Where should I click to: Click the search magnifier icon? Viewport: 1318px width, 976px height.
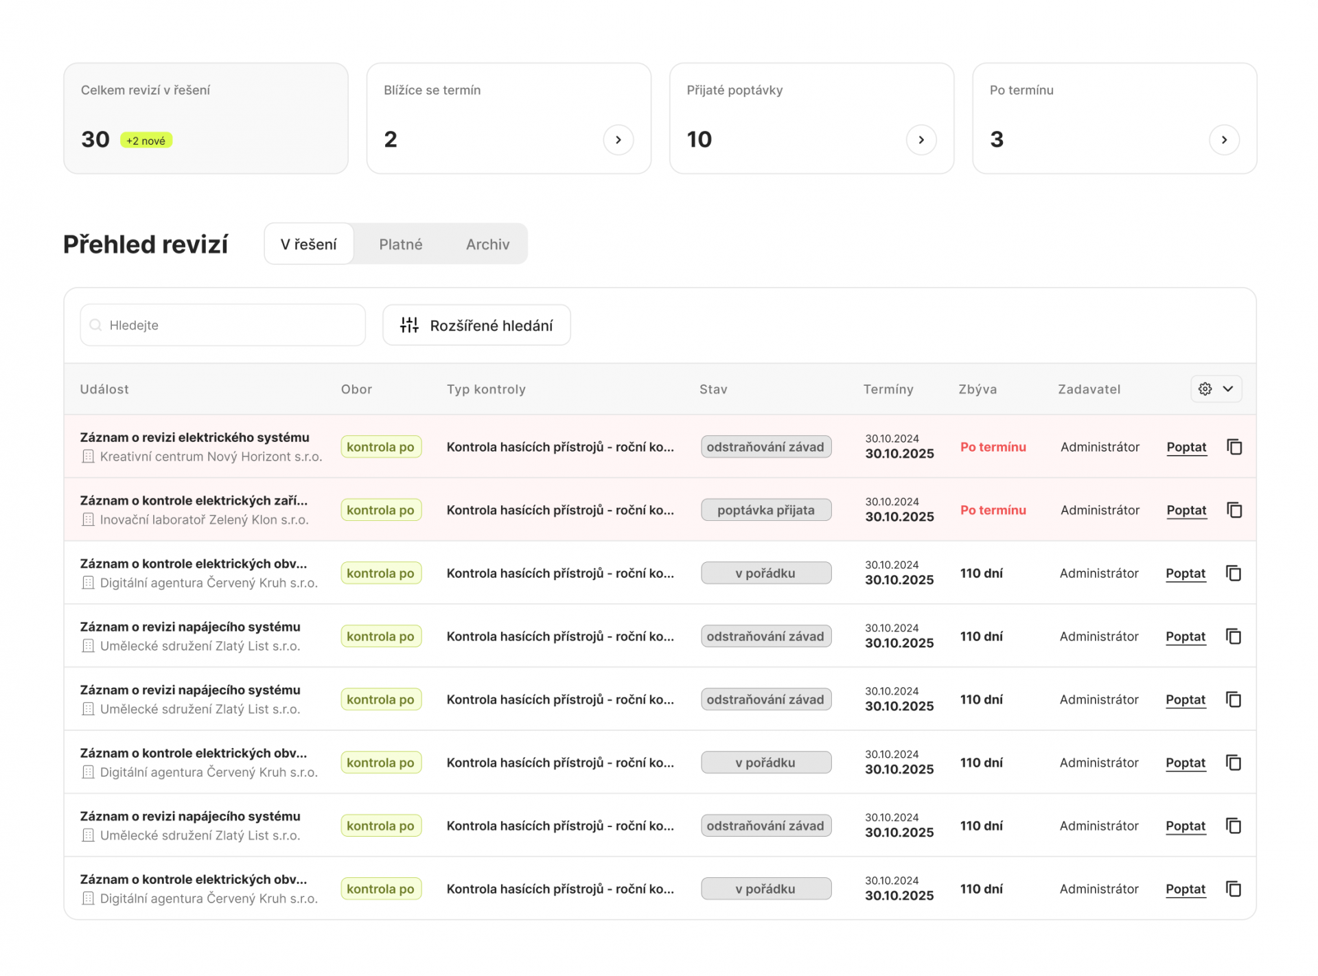click(96, 325)
